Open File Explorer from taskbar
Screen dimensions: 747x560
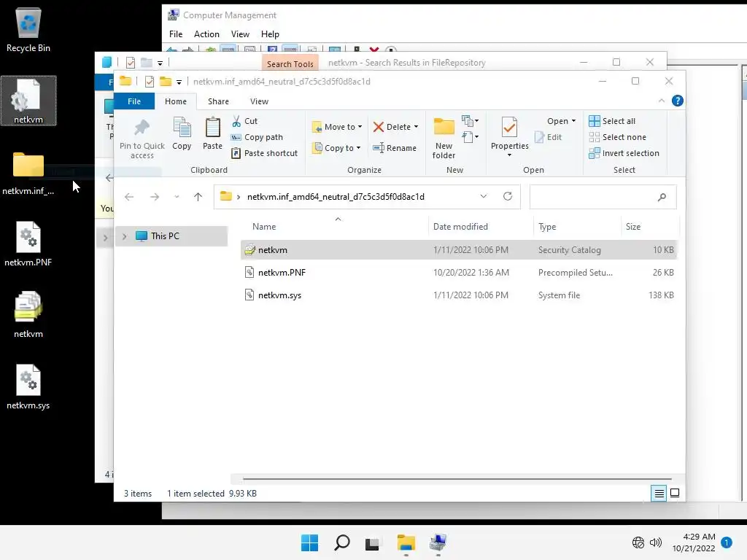[406, 542]
